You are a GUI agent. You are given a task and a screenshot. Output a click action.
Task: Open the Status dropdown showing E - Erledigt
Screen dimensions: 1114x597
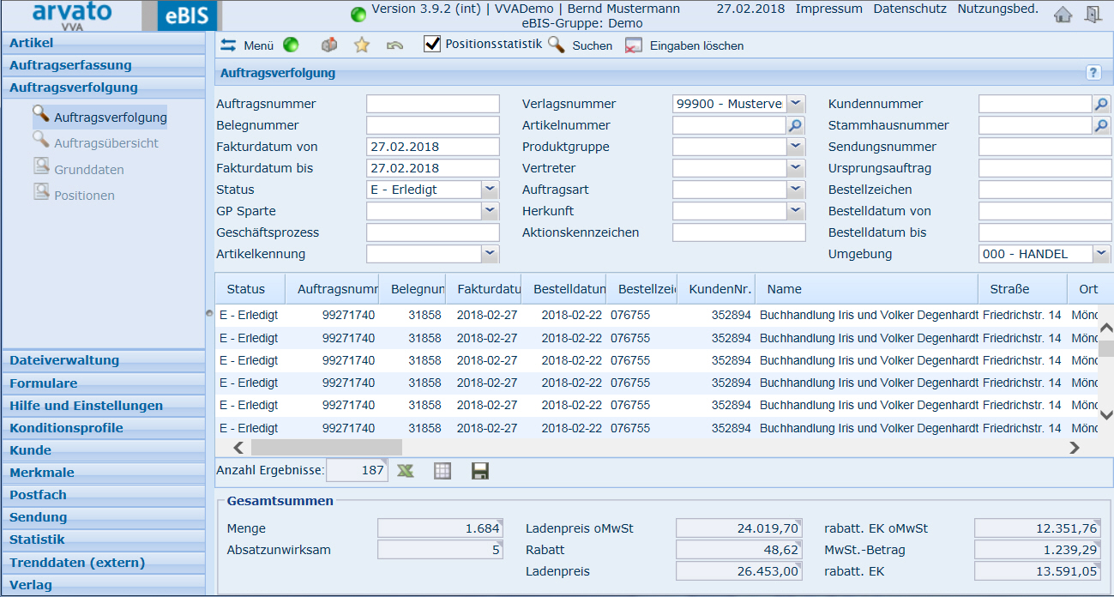click(490, 190)
